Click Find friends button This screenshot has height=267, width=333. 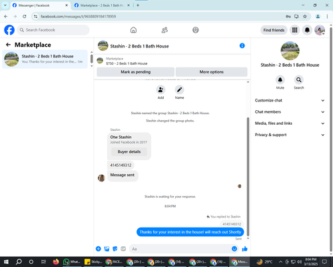pos(274,30)
